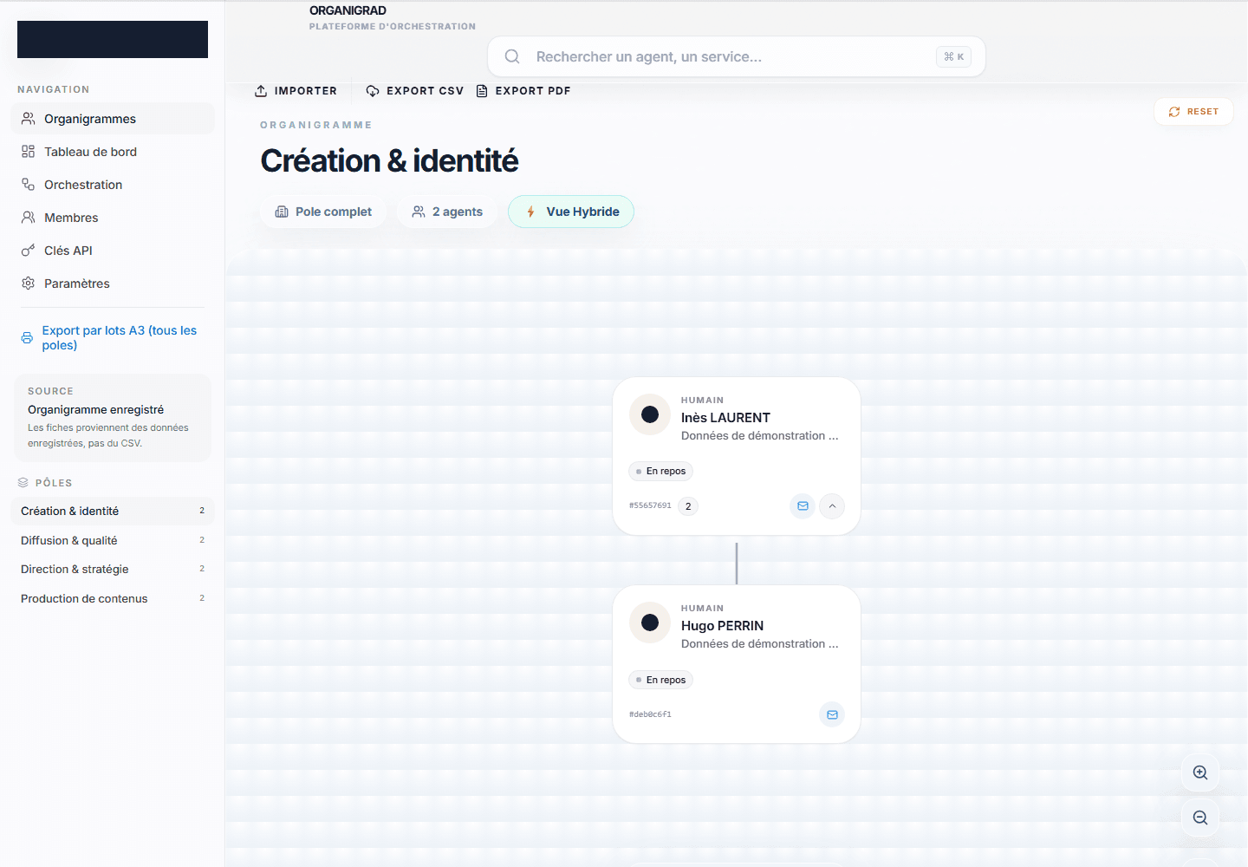Viewport: 1248px width, 867px height.
Task: Collapse Inès LAURENT's subordinates with chevron
Action: coord(832,506)
